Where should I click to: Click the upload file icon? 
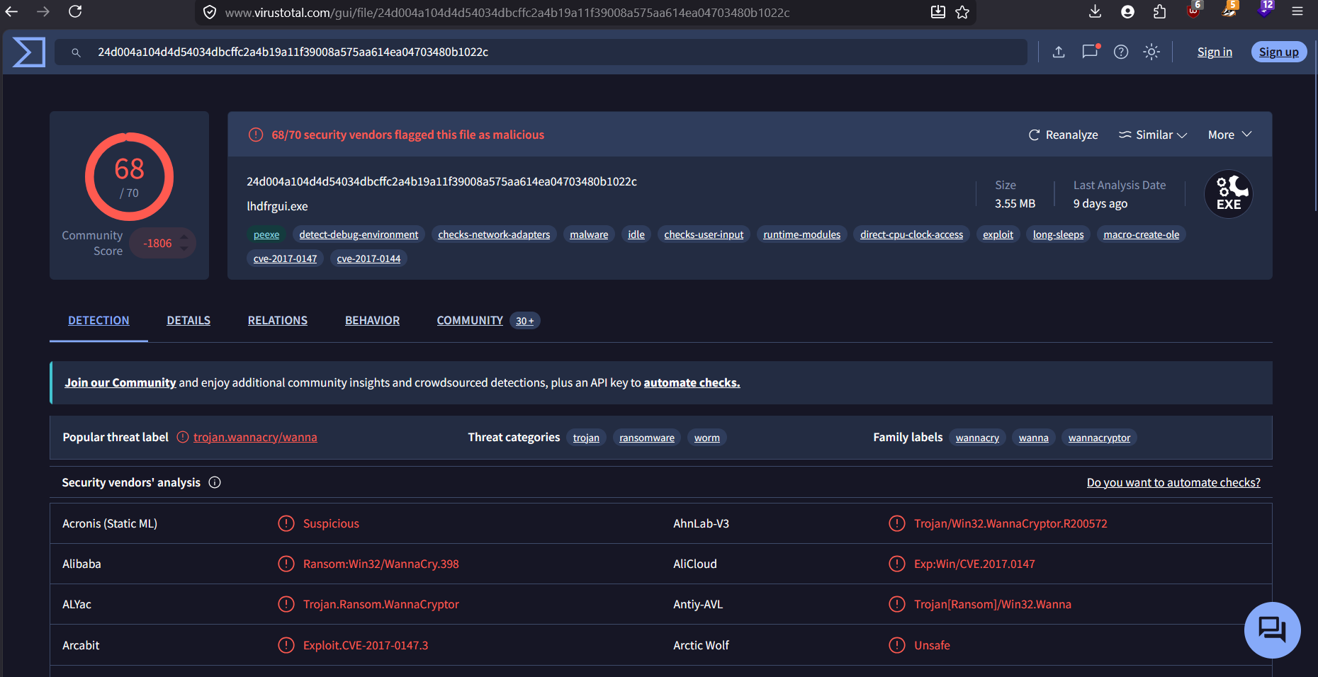coord(1059,52)
